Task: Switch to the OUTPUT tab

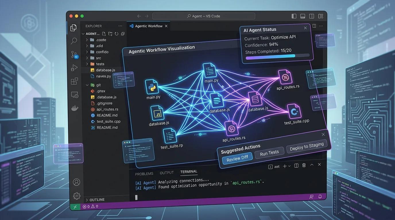Action: [167, 173]
